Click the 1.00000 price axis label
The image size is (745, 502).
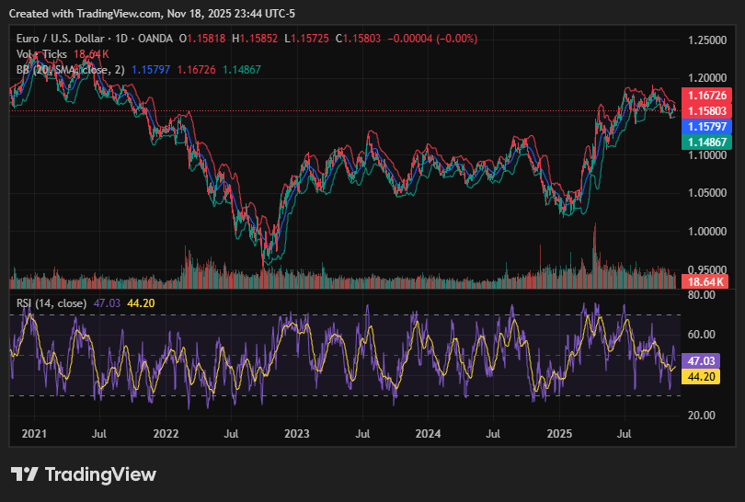(709, 232)
